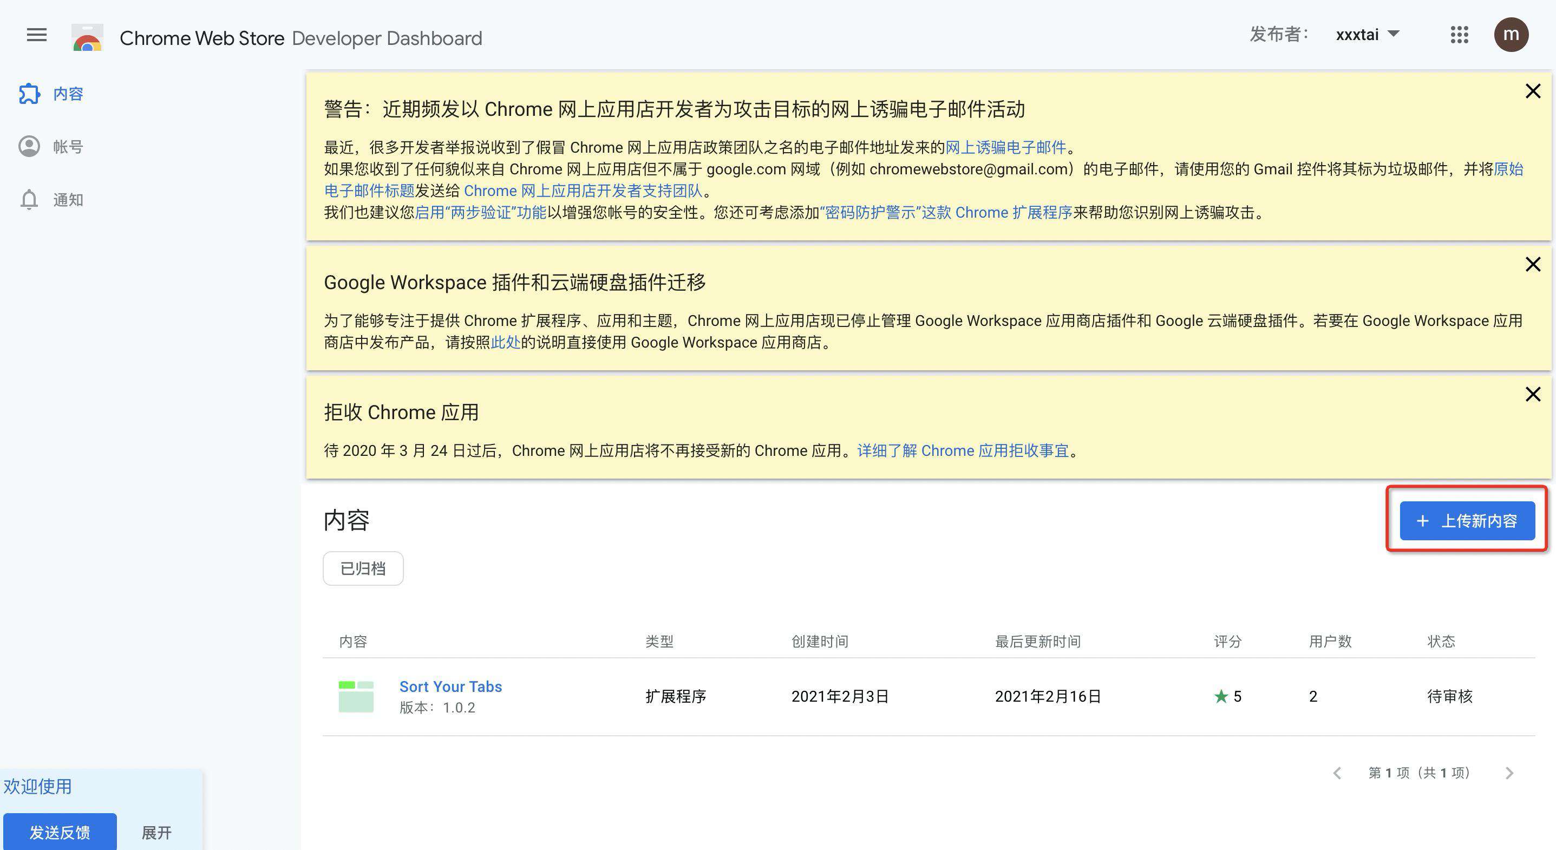The height and width of the screenshot is (850, 1556).
Task: Click the 待审核 status cell
Action: click(1450, 697)
